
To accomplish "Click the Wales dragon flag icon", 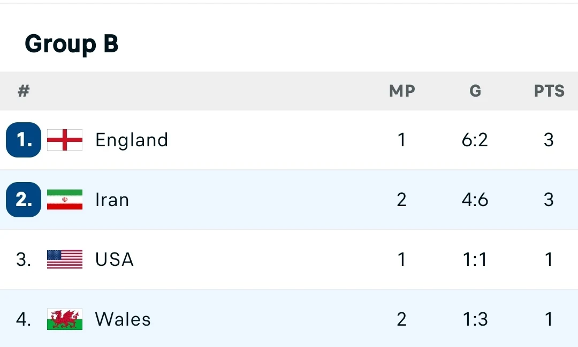I will point(65,319).
